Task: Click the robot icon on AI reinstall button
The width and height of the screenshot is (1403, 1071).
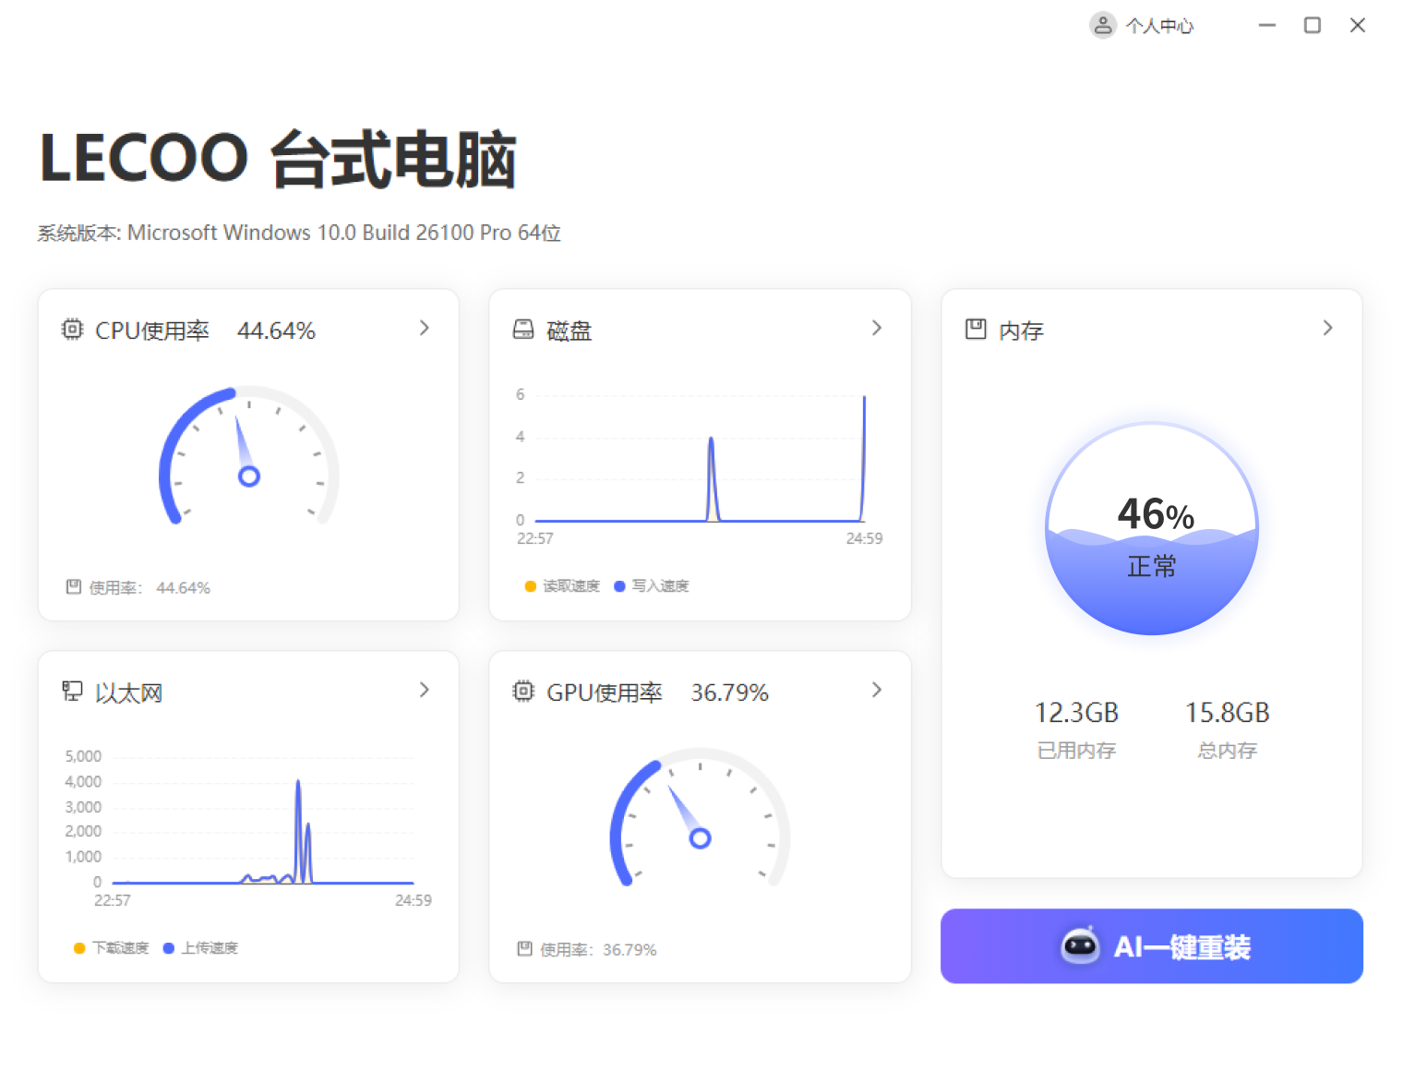Action: click(1080, 946)
